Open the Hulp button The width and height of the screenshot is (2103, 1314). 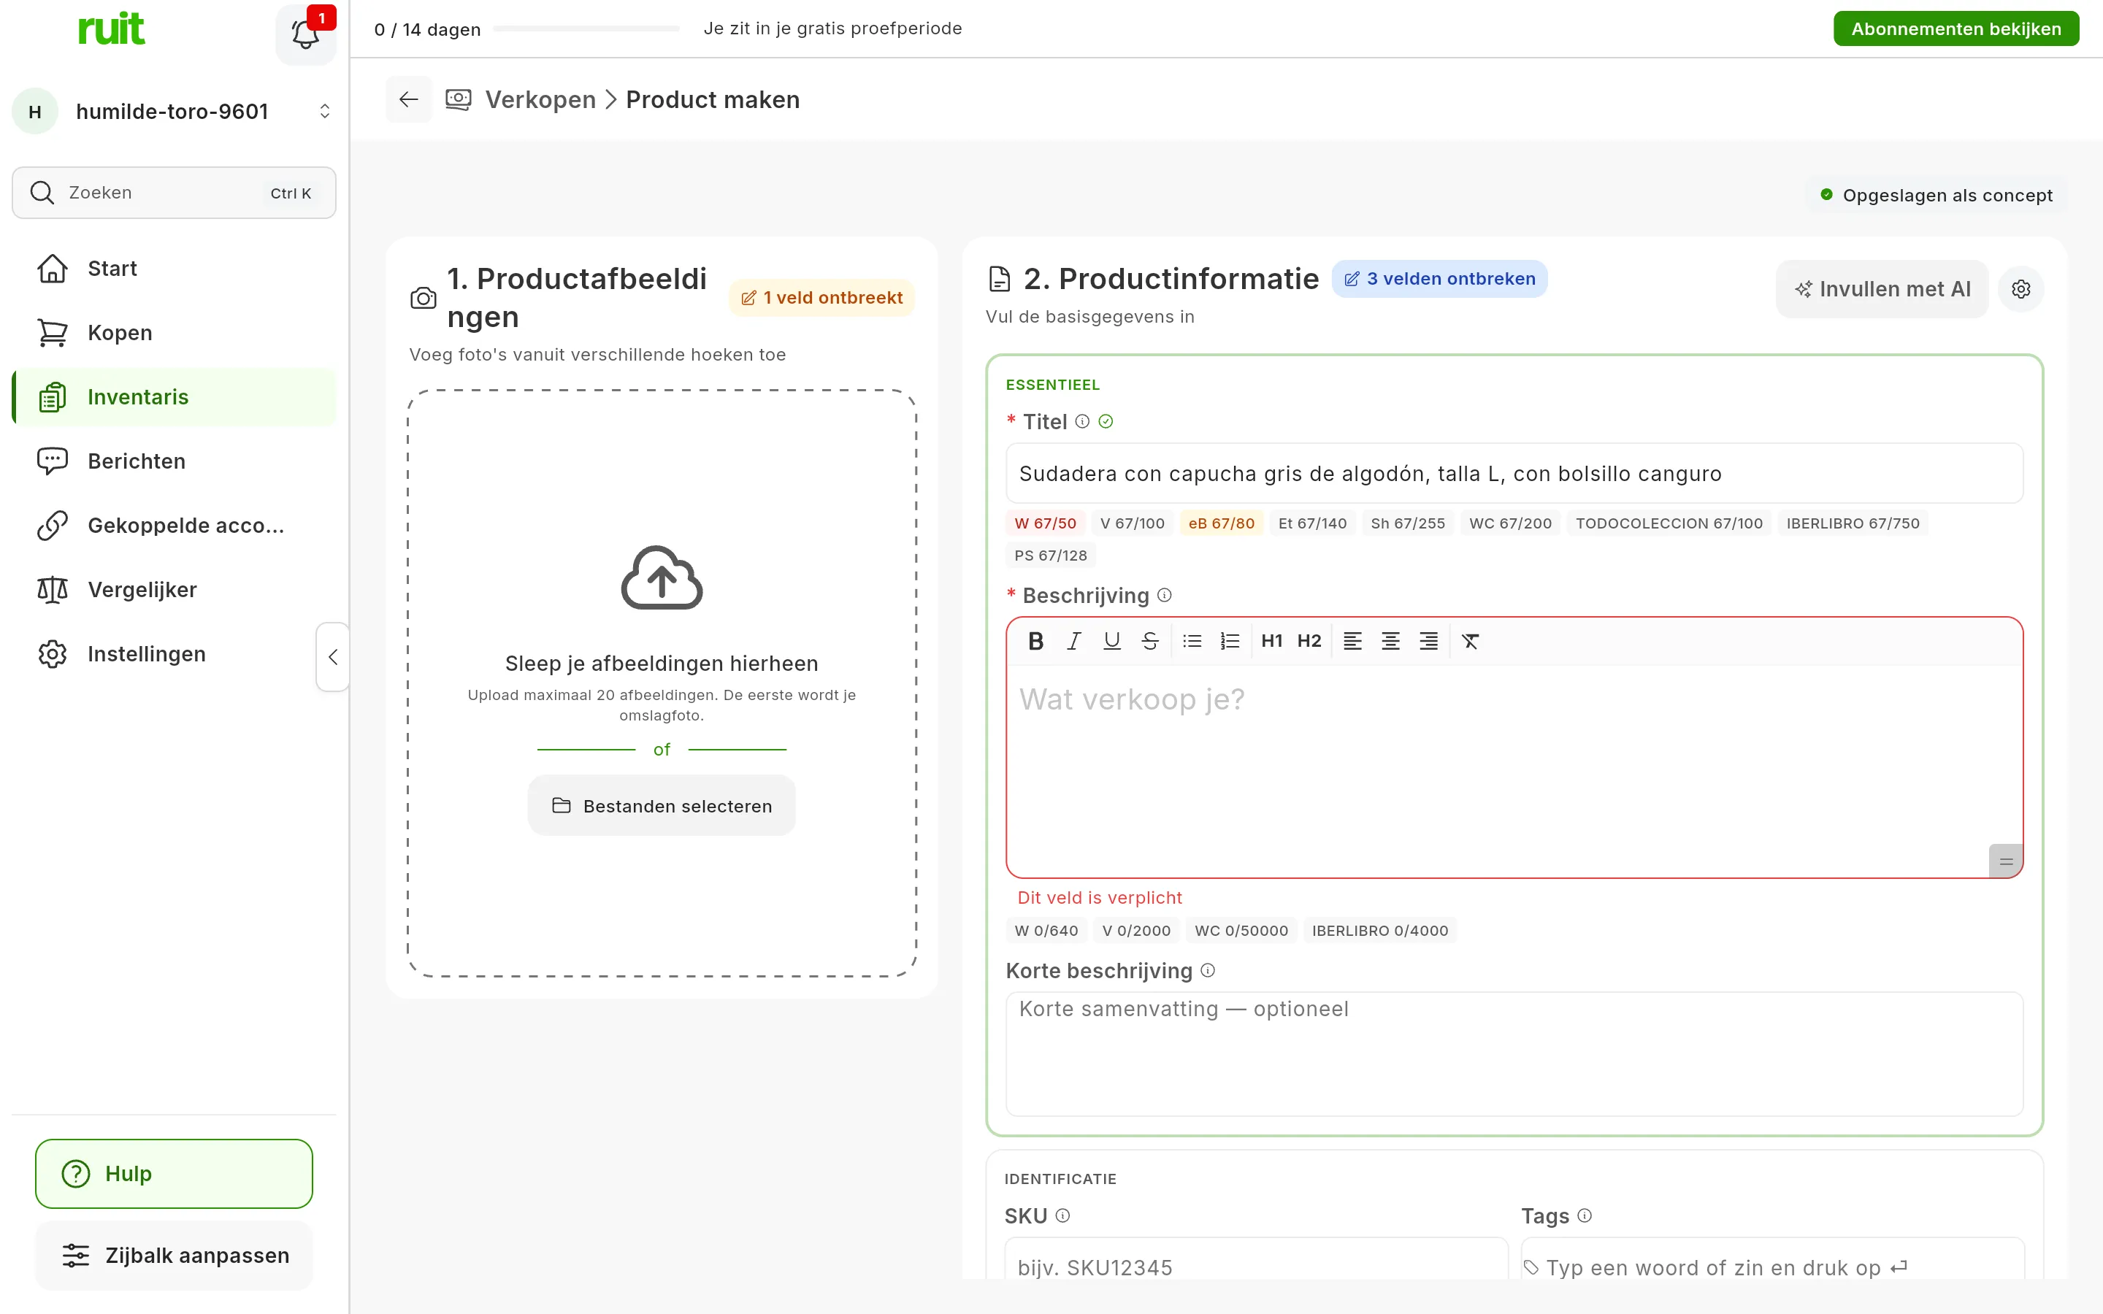point(174,1173)
